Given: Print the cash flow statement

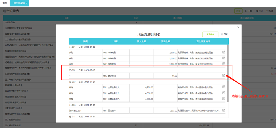Looking at the screenshot, I should tap(259, 11).
